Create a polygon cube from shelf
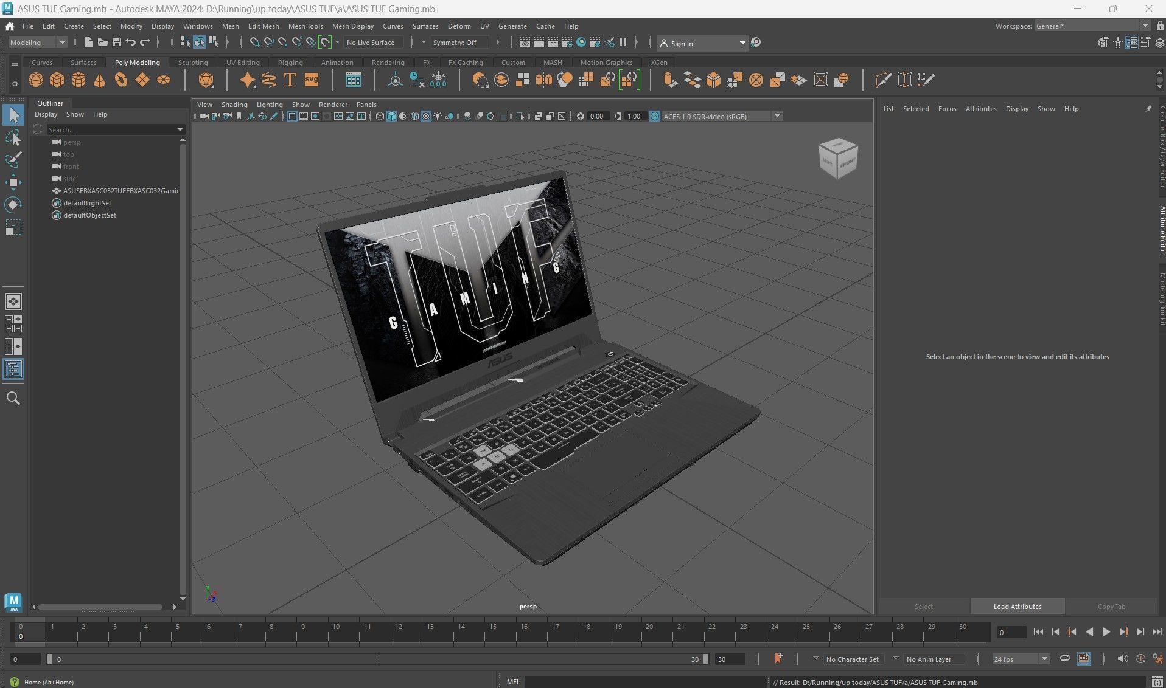 click(x=57, y=80)
